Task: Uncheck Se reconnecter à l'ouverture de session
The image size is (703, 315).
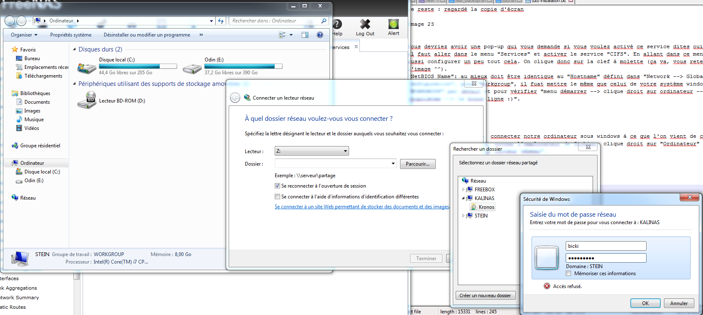Action: (277, 186)
